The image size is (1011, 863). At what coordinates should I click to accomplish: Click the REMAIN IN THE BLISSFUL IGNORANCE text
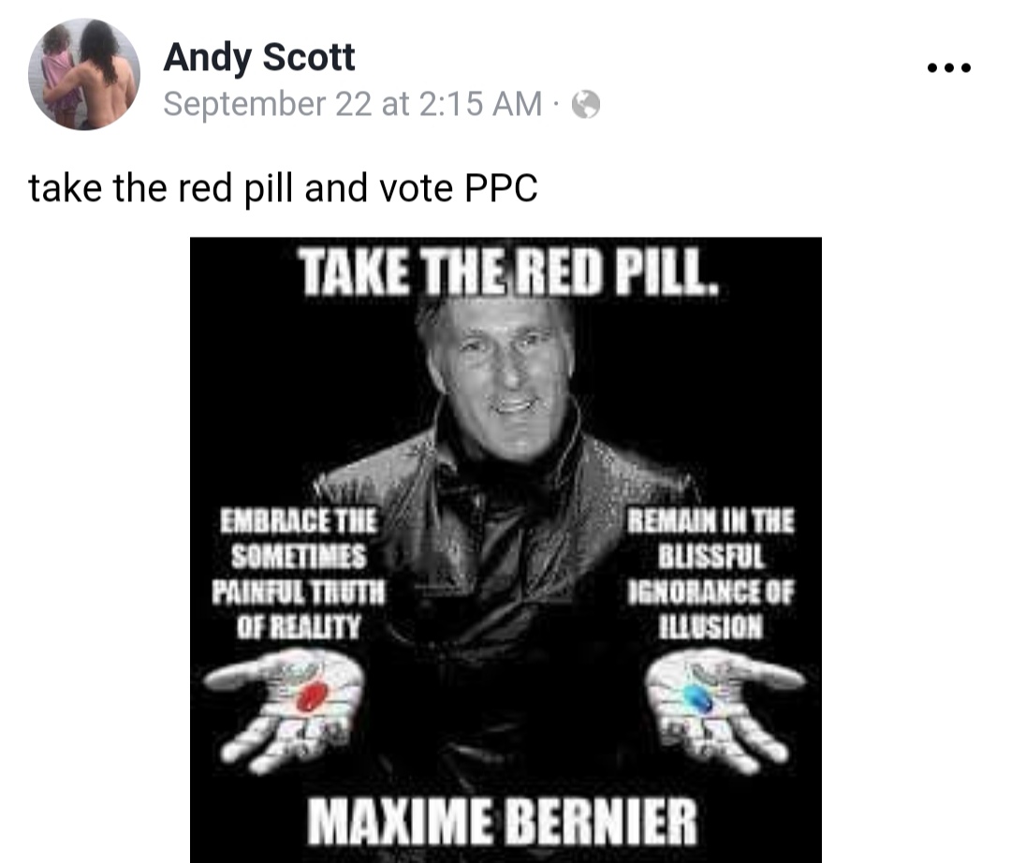tap(711, 573)
